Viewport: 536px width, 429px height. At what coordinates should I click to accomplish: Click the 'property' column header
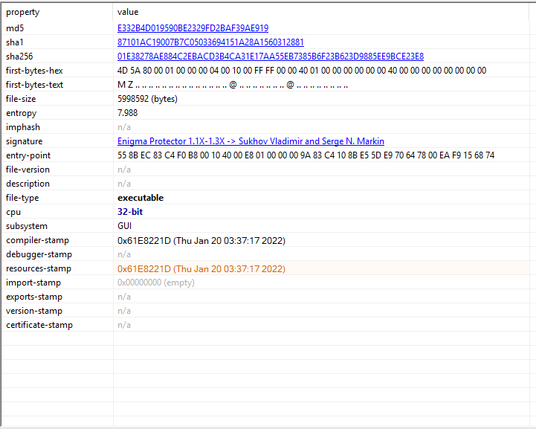tap(22, 12)
